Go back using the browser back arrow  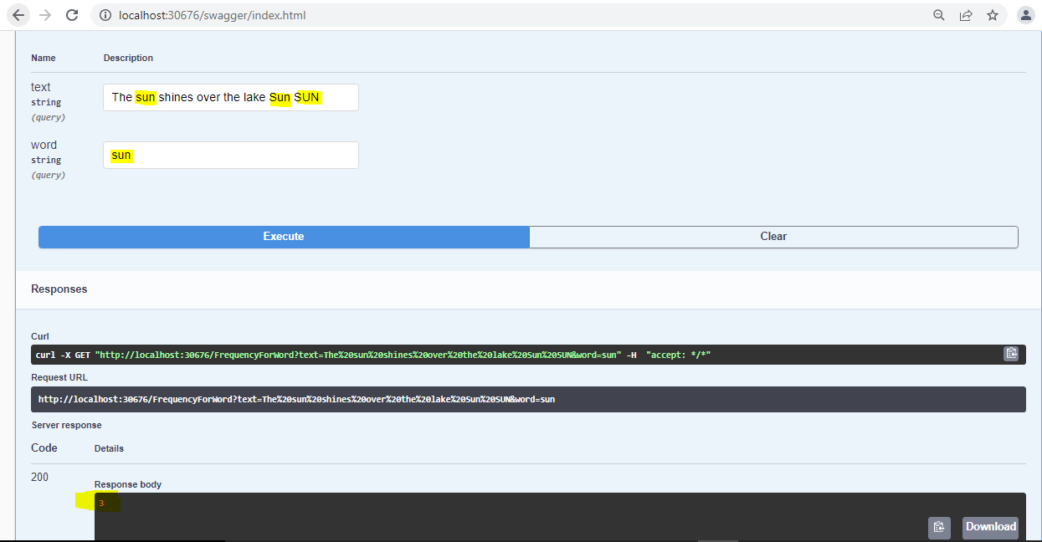pos(18,15)
